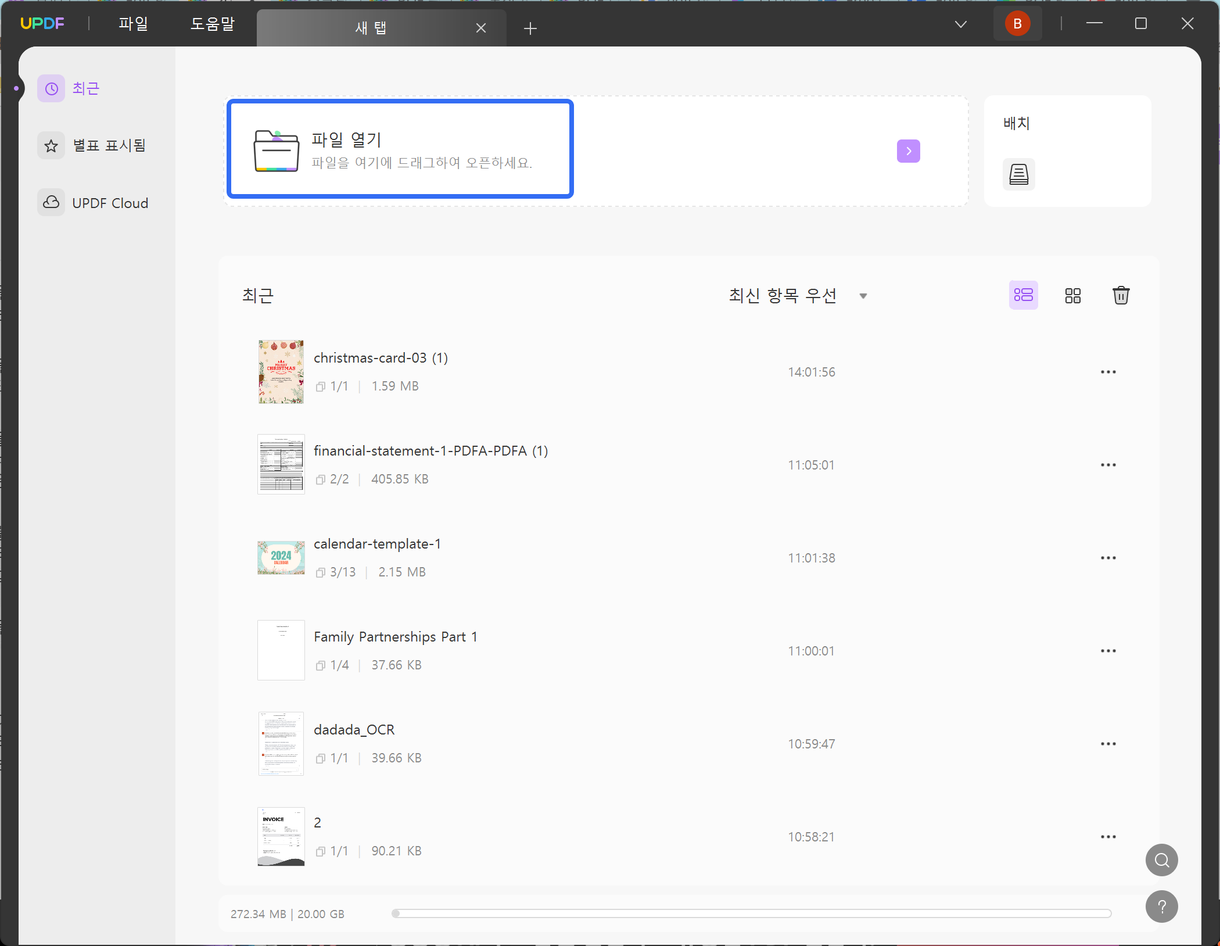Image resolution: width=1220 pixels, height=946 pixels.
Task: Open 별표 표시됨 starred files
Action: [x=109, y=145]
